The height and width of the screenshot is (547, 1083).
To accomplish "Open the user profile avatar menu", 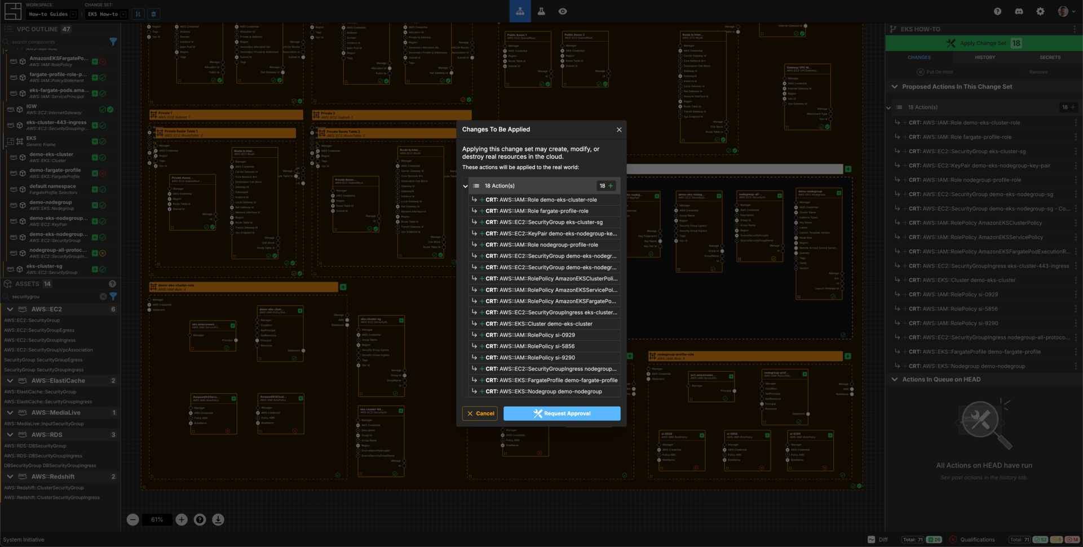I will point(1066,11).
